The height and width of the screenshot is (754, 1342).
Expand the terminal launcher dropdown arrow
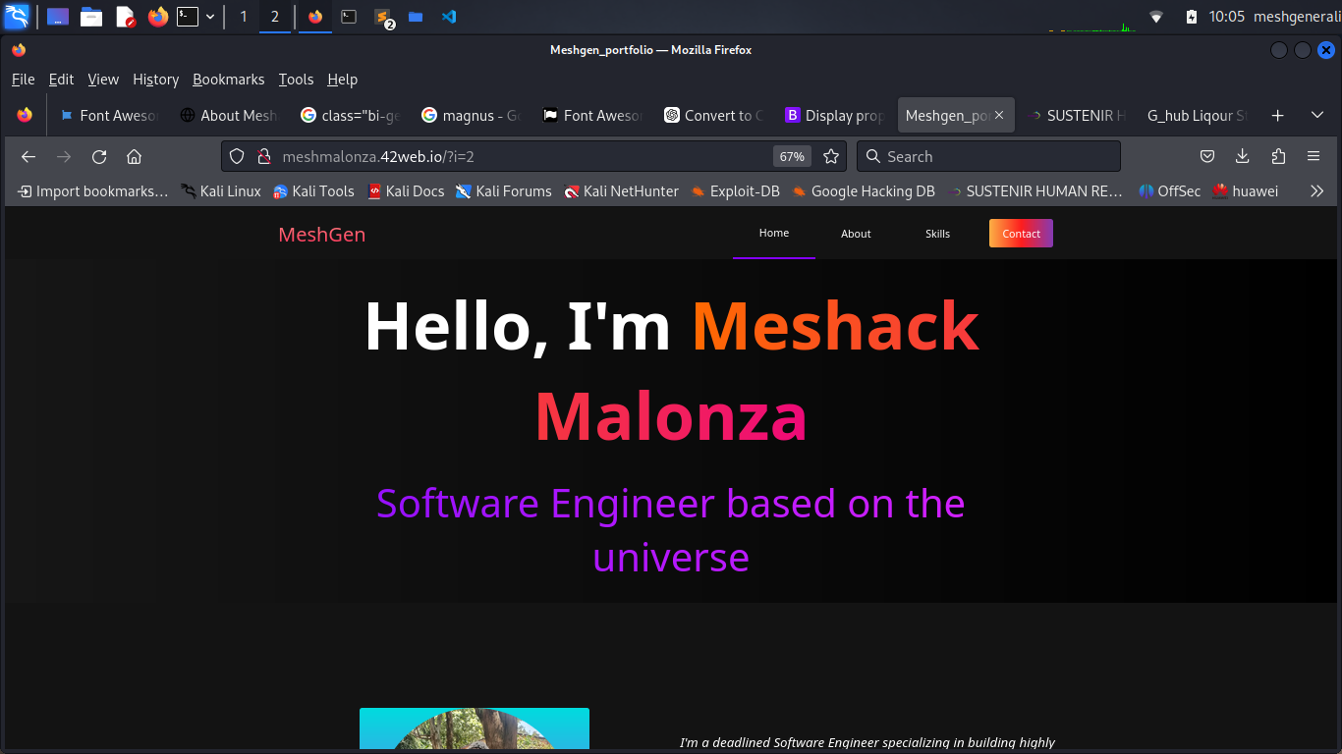click(x=209, y=17)
